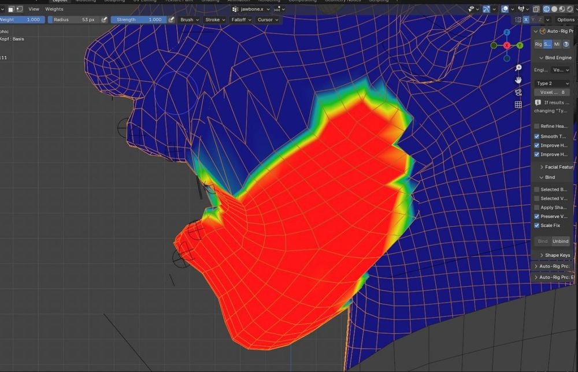Screen dimensions: 578x372
Task: Select the Rig tab in Auto-Rig Pro
Action: [x=538, y=44]
